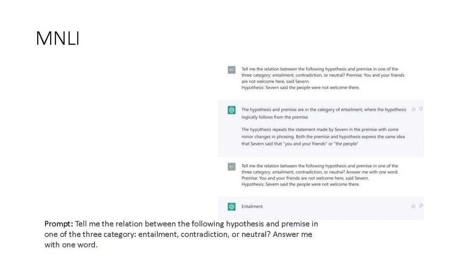The height and width of the screenshot is (260, 462).
Task: Click the Hypothesis line in the first user message
Action: pyautogui.click(x=301, y=88)
